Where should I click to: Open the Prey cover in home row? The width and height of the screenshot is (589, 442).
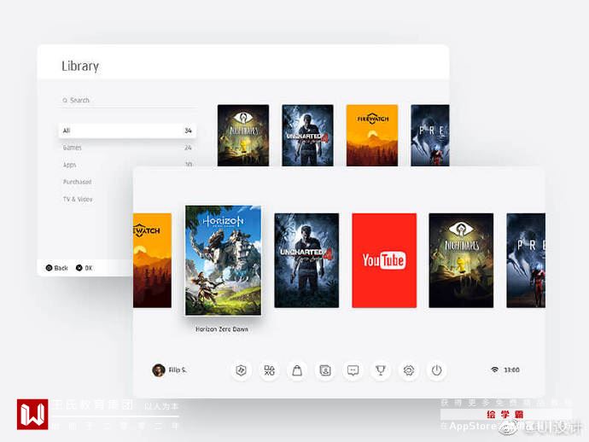[x=526, y=260]
